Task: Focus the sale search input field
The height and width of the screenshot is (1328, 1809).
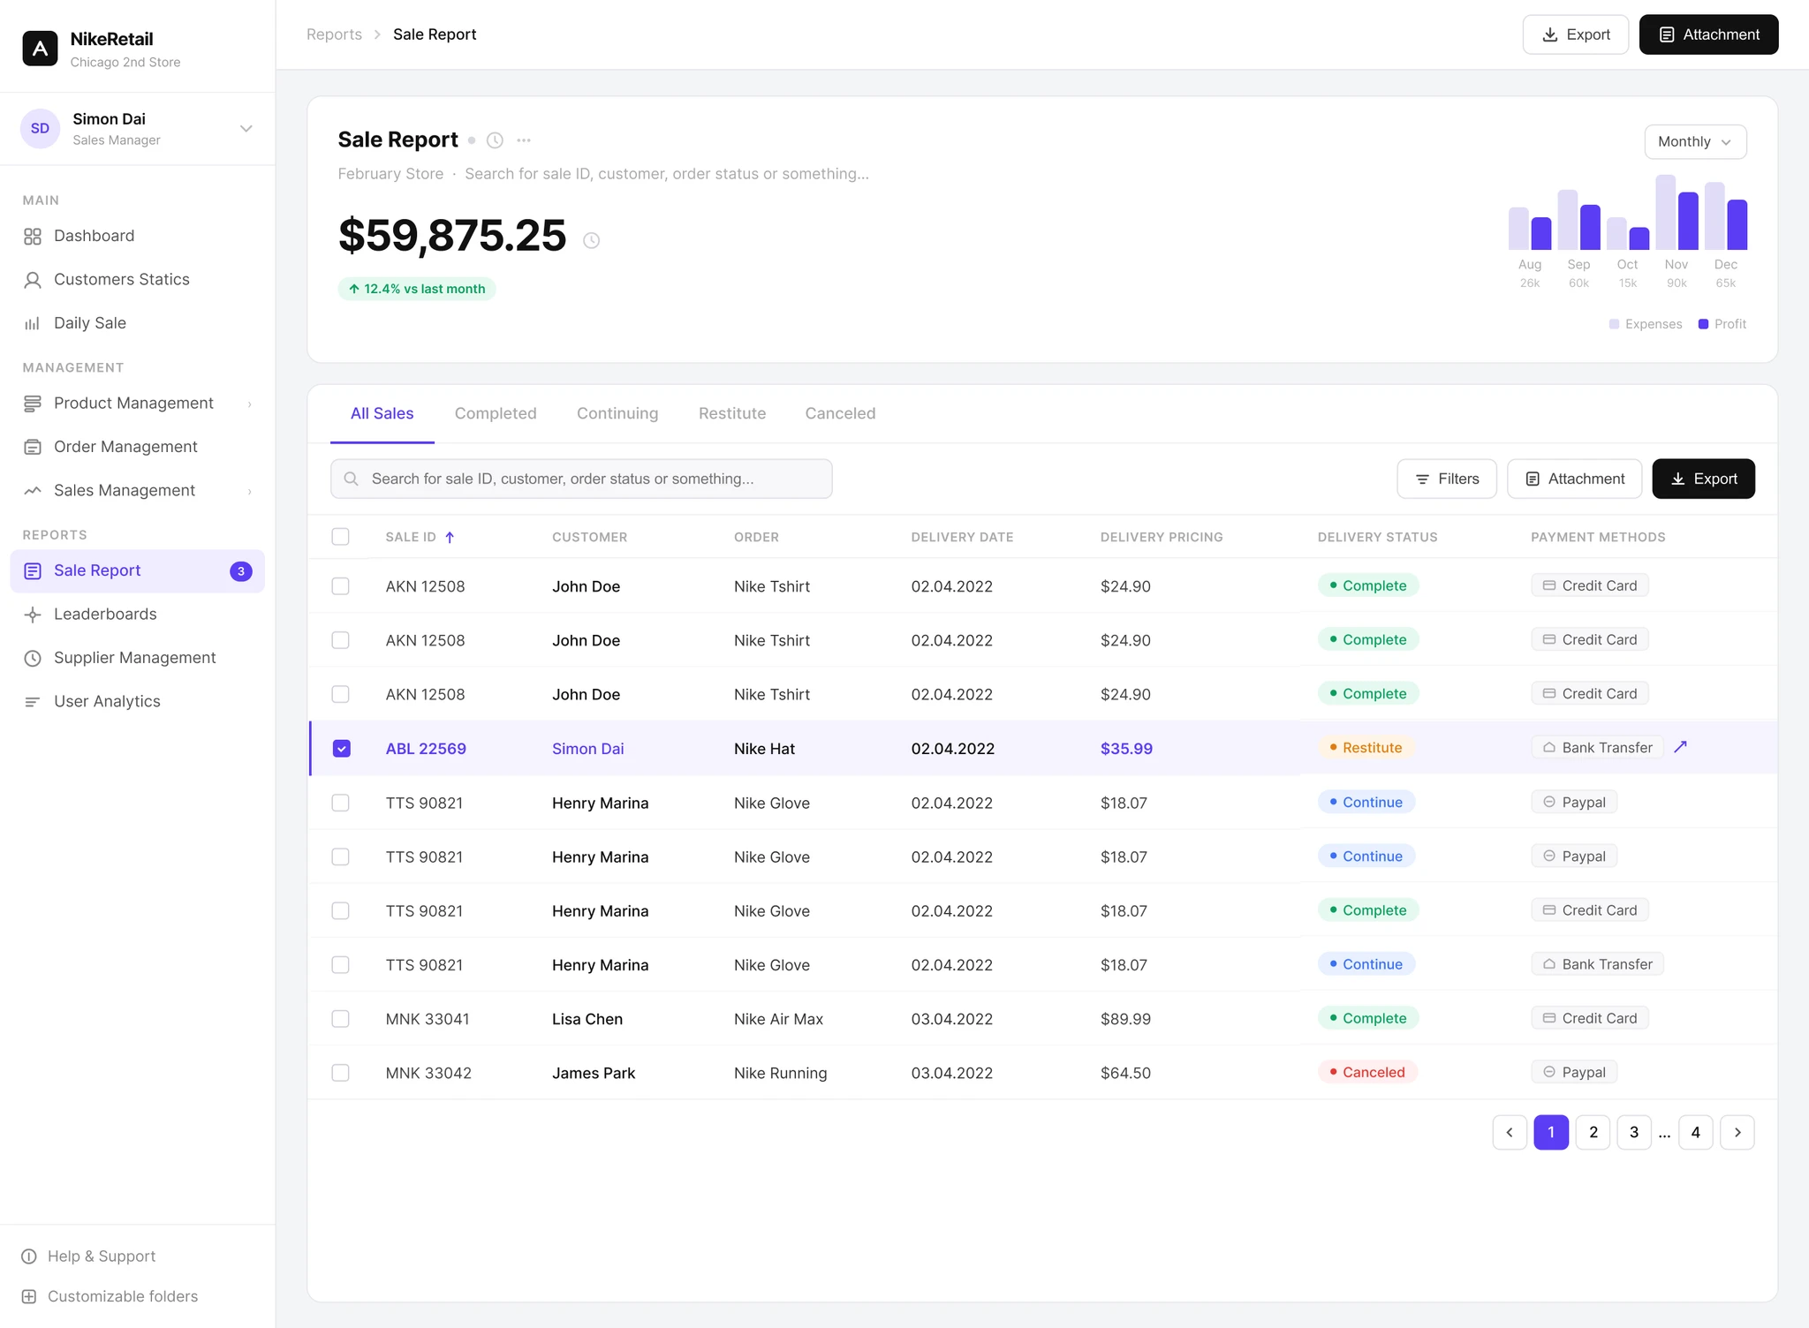Action: click(x=581, y=479)
